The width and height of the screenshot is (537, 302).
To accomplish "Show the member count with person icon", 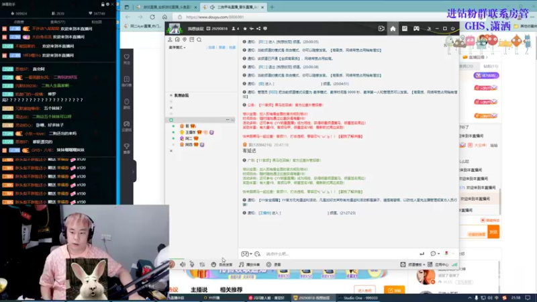I will [236, 29].
